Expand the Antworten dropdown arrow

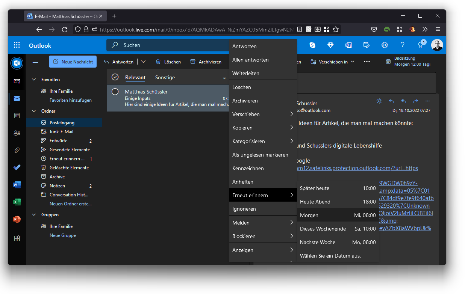(x=143, y=62)
